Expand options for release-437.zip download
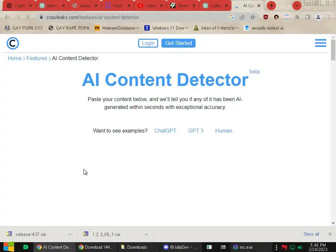336x252 pixels. click(x=70, y=234)
